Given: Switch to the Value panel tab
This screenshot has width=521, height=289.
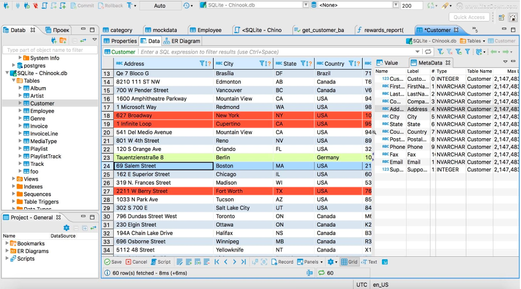Looking at the screenshot, I should pos(387,63).
